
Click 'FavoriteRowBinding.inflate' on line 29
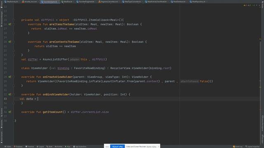(x=79, y=81)
